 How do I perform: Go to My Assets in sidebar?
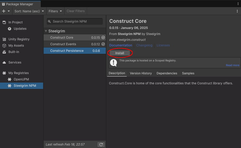click(16, 46)
